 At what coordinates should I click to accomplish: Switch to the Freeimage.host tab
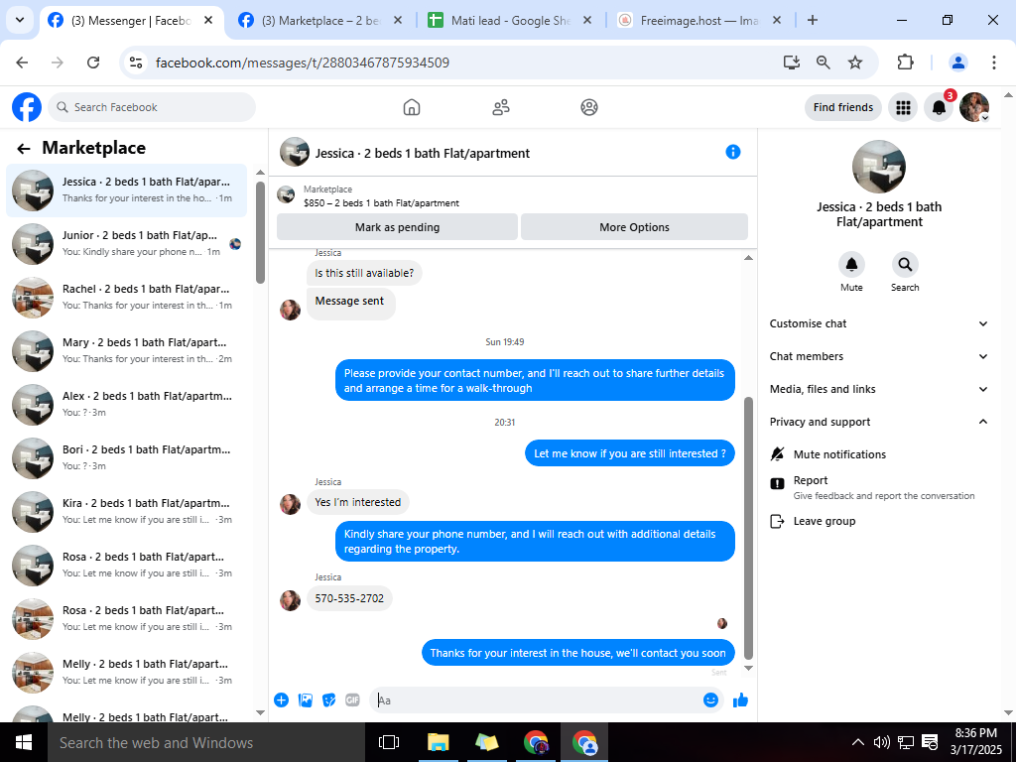point(698,21)
